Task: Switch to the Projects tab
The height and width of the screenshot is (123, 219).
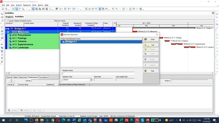Action: 9,17
